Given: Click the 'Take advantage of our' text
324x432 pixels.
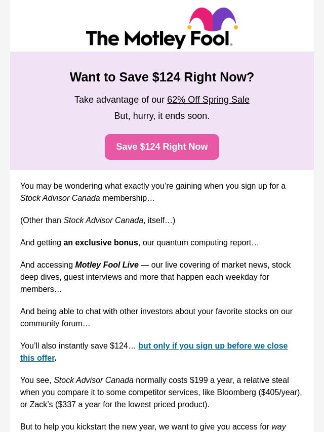Looking at the screenshot, I should 119,100.
